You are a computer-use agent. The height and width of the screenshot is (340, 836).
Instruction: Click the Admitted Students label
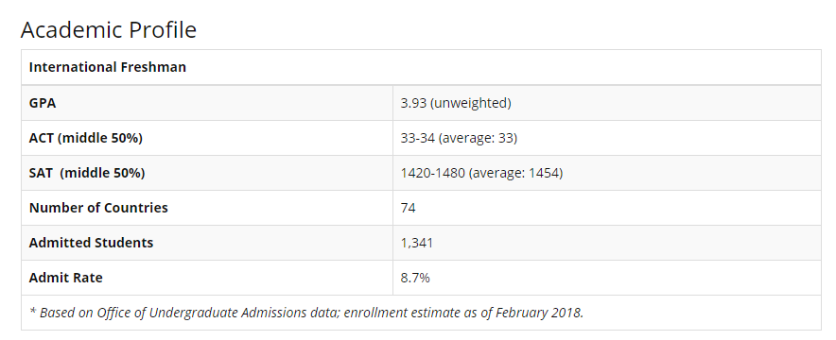coord(91,243)
